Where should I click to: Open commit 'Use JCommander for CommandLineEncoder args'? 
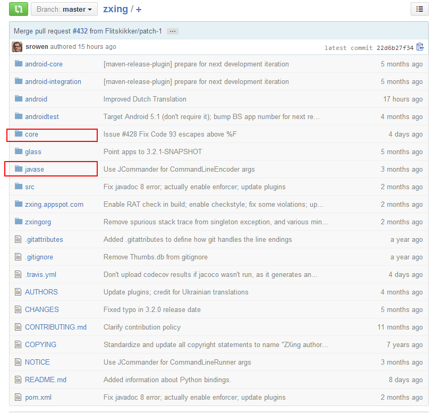(179, 169)
